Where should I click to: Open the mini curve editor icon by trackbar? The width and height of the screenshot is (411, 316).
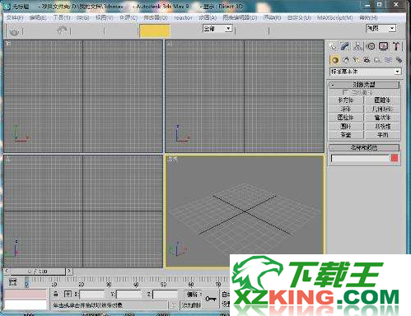coord(12,281)
